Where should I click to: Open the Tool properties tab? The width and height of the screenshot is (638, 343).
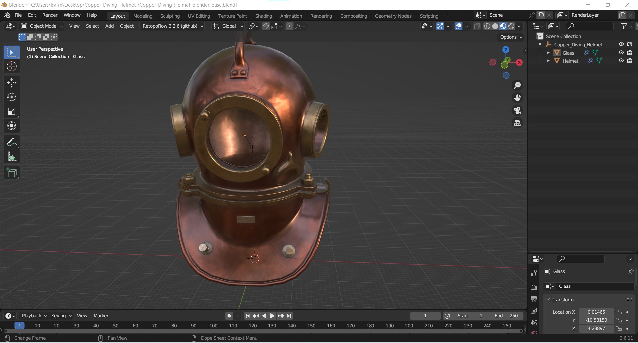[x=534, y=273]
